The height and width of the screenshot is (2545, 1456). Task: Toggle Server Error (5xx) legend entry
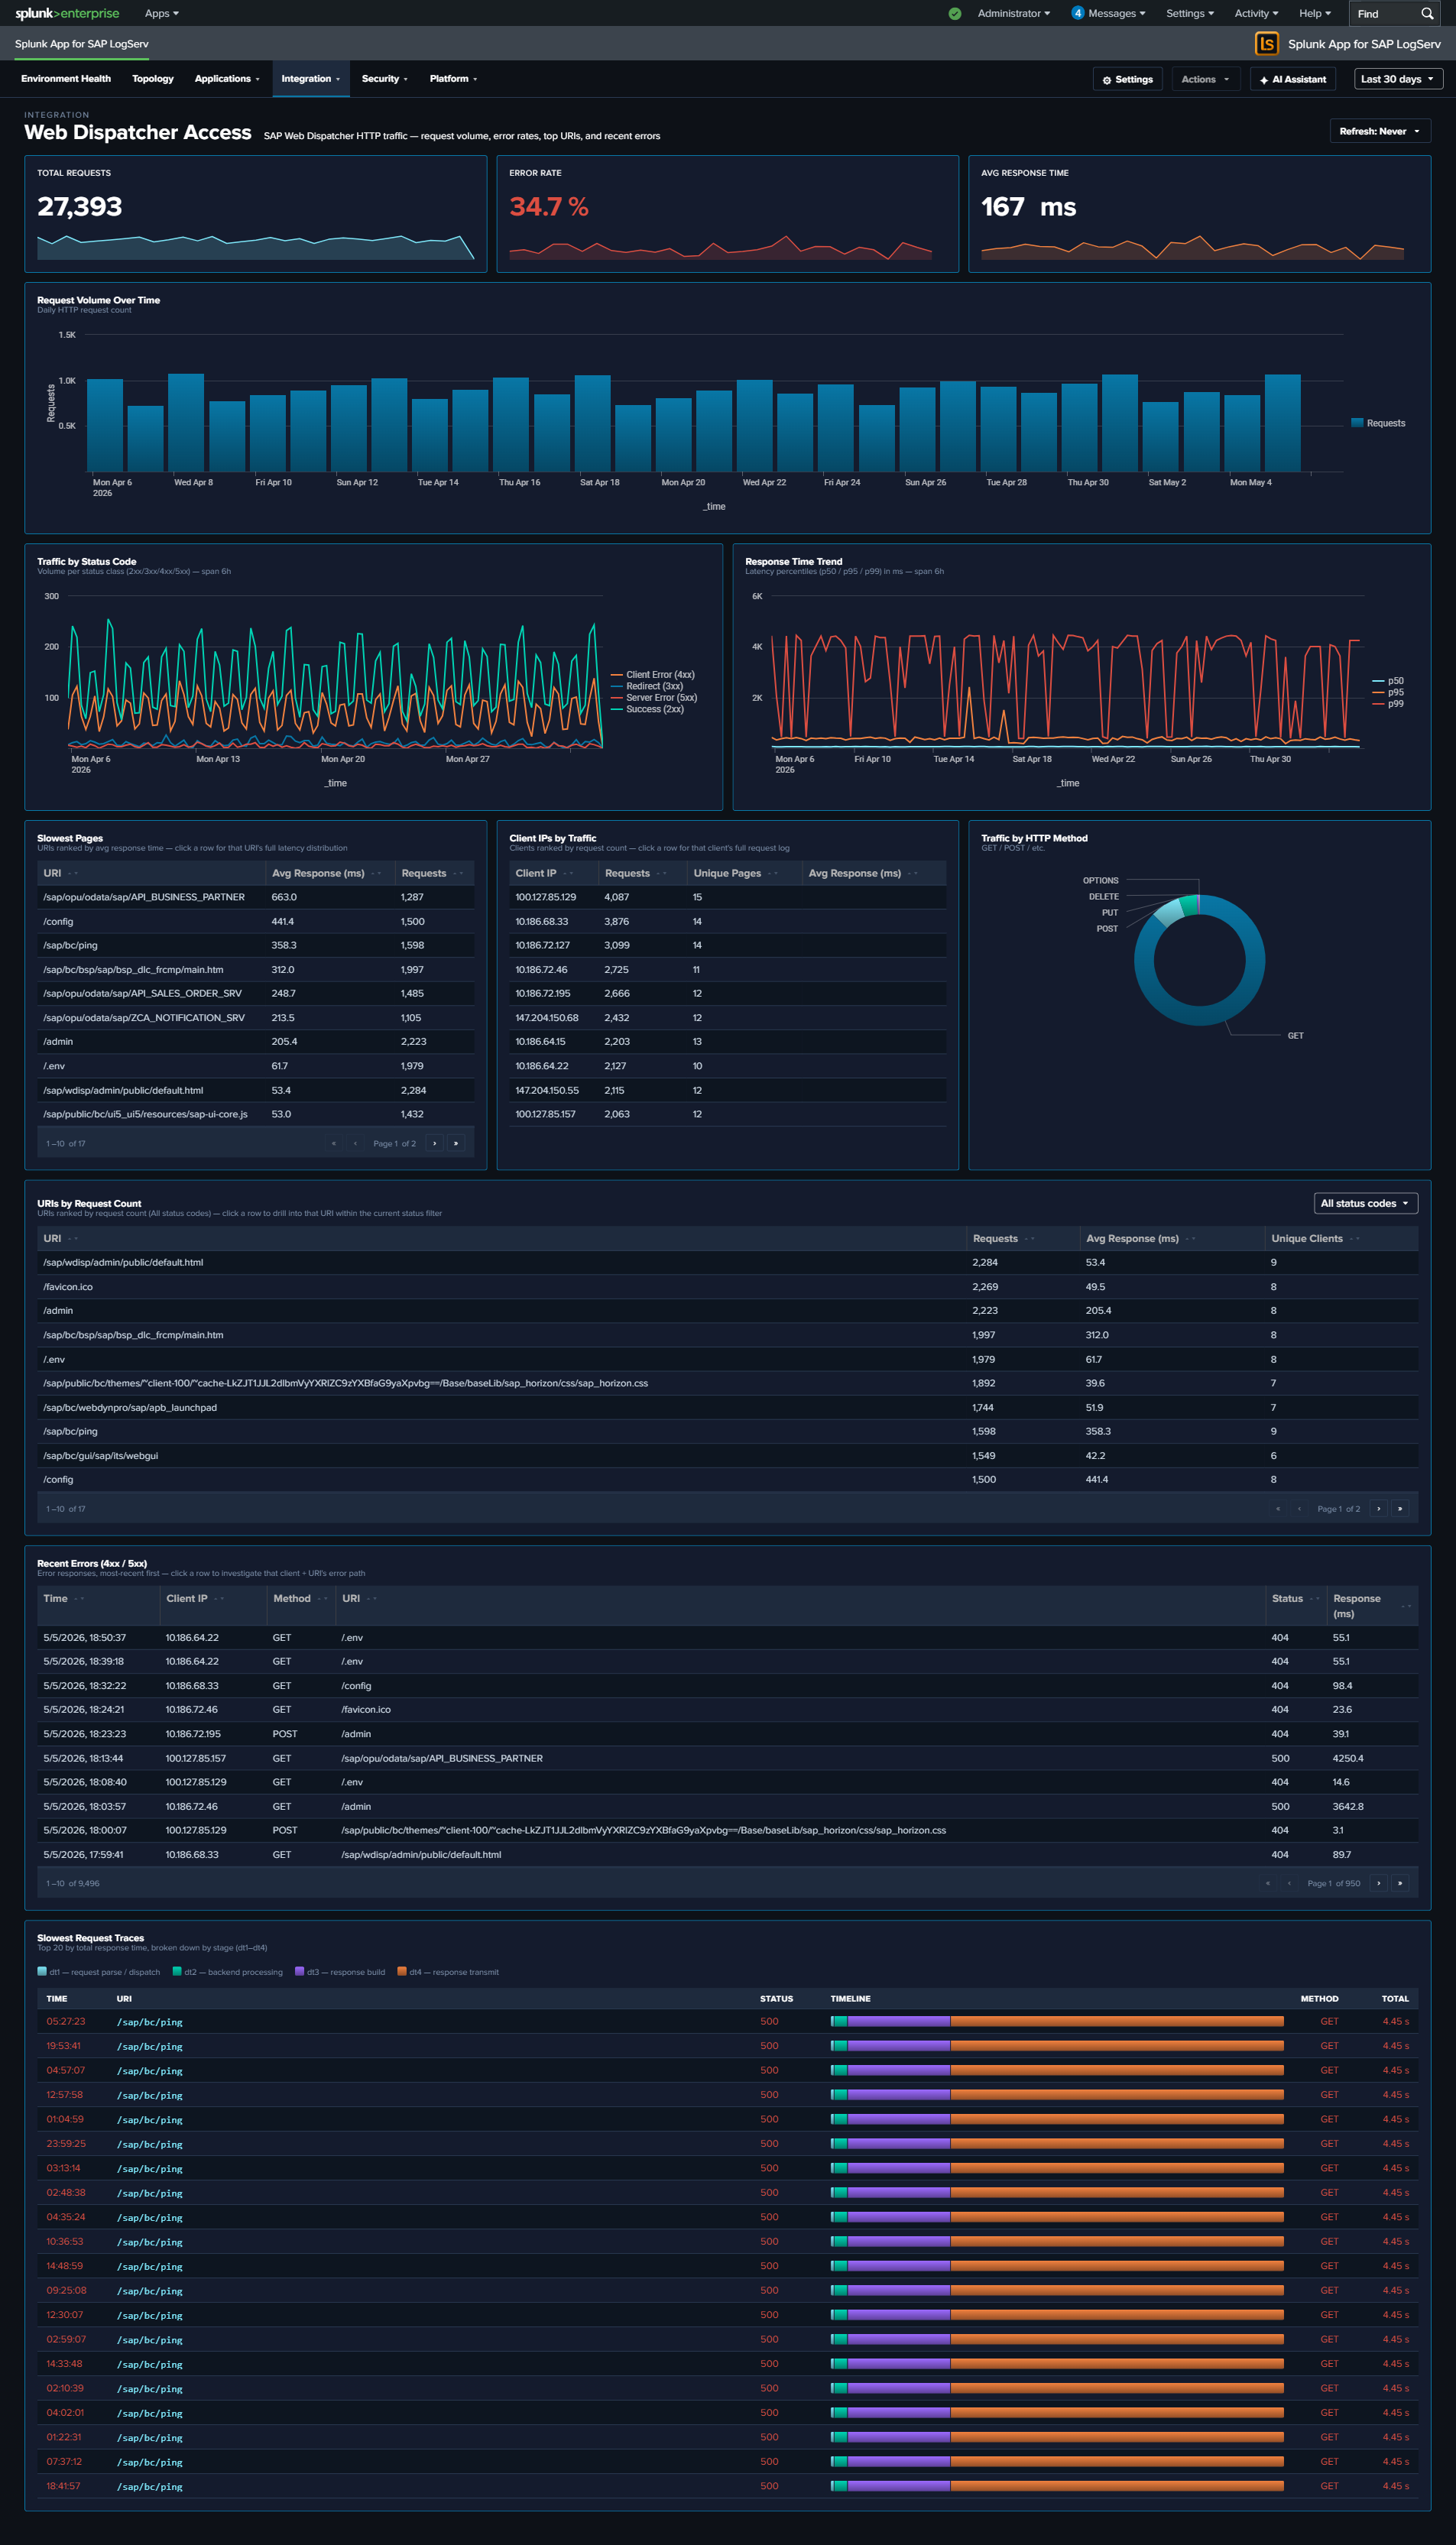coord(654,698)
